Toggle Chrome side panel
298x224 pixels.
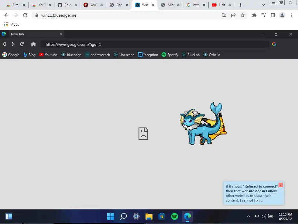tap(273, 15)
